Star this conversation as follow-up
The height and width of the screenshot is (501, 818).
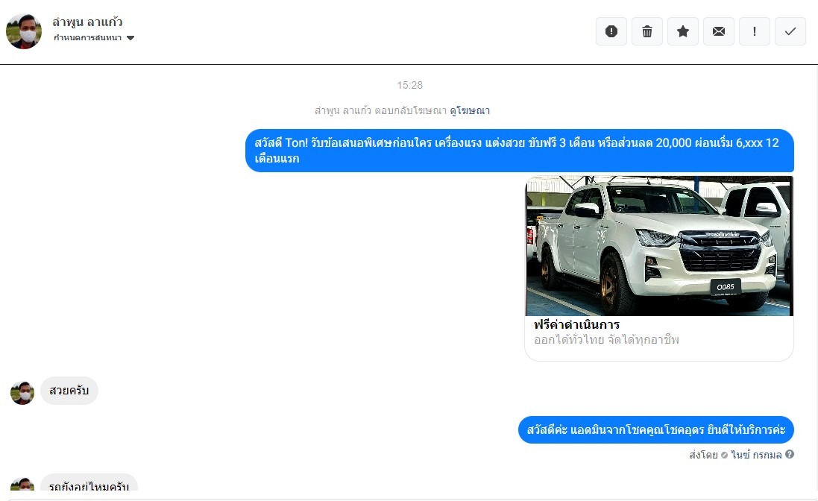pos(683,31)
